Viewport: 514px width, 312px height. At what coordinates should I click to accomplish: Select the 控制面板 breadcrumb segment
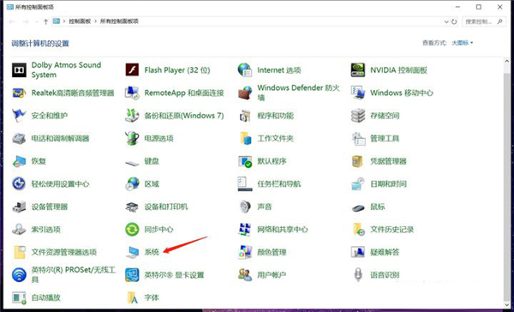80,21
